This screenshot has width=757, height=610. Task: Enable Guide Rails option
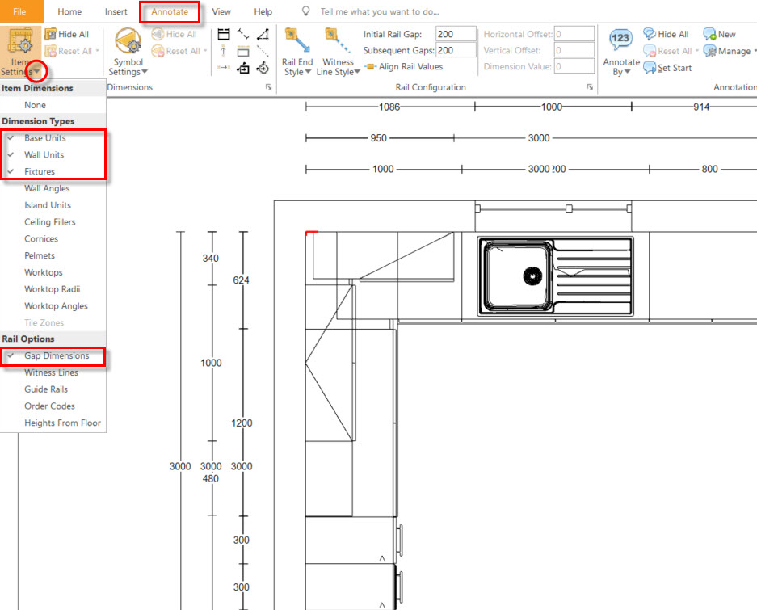(x=53, y=389)
